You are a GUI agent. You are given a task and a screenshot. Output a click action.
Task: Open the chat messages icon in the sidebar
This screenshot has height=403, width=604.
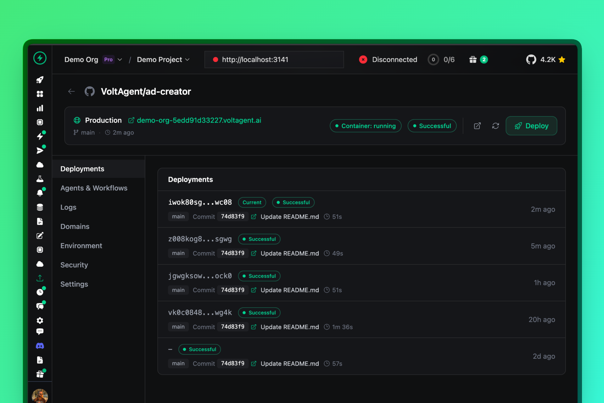(40, 306)
